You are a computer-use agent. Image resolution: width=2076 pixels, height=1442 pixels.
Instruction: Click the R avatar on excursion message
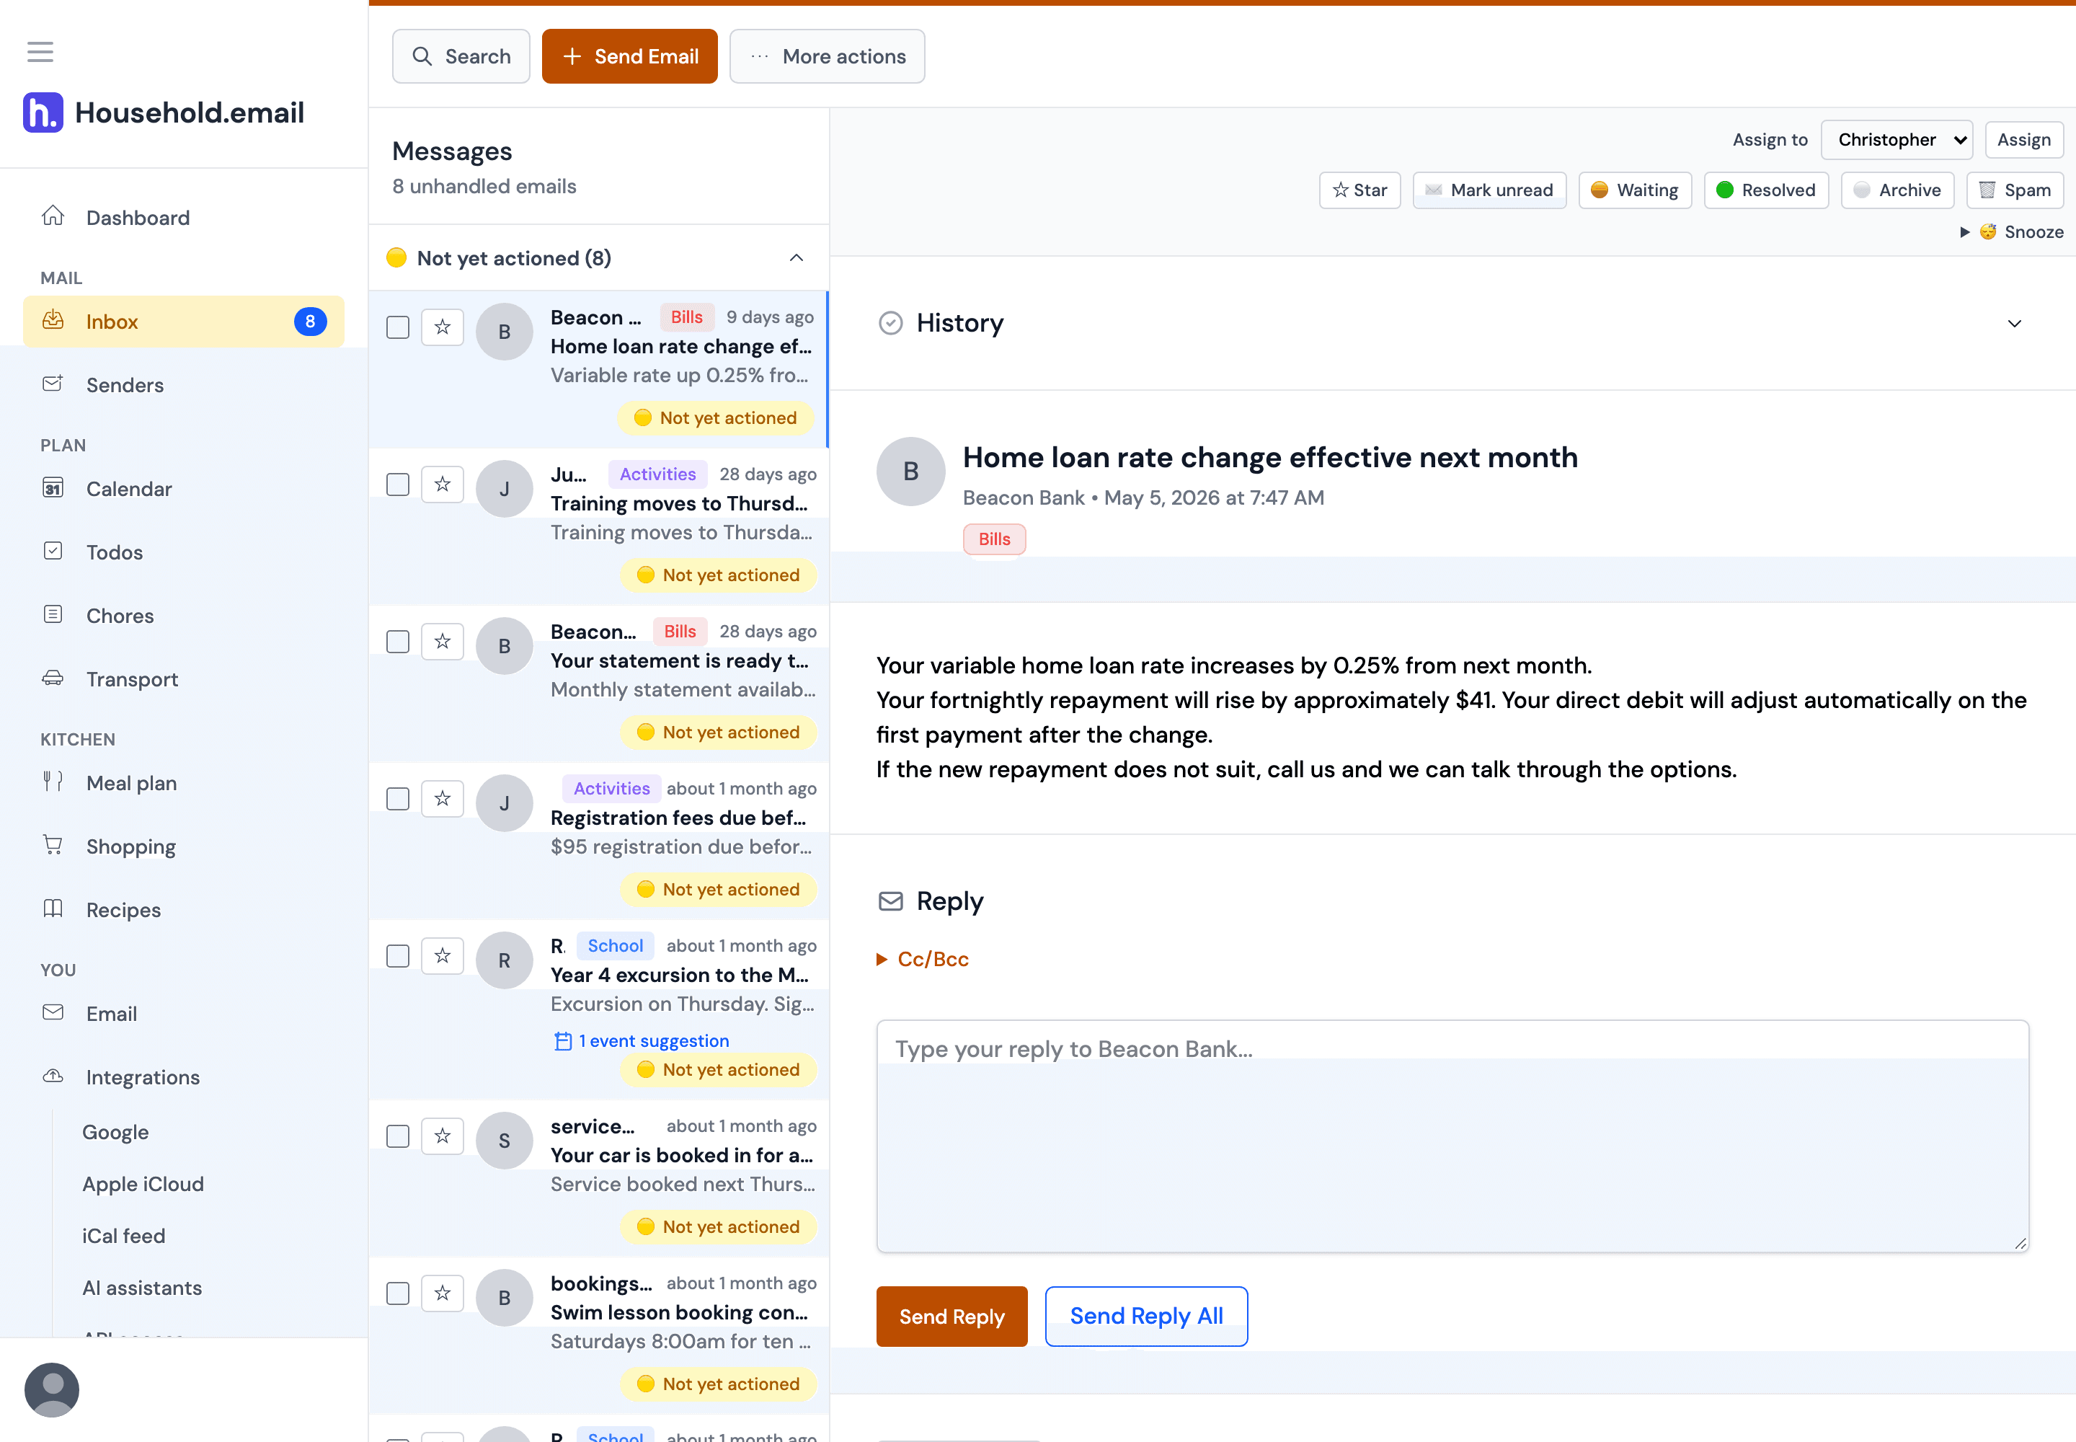point(504,960)
